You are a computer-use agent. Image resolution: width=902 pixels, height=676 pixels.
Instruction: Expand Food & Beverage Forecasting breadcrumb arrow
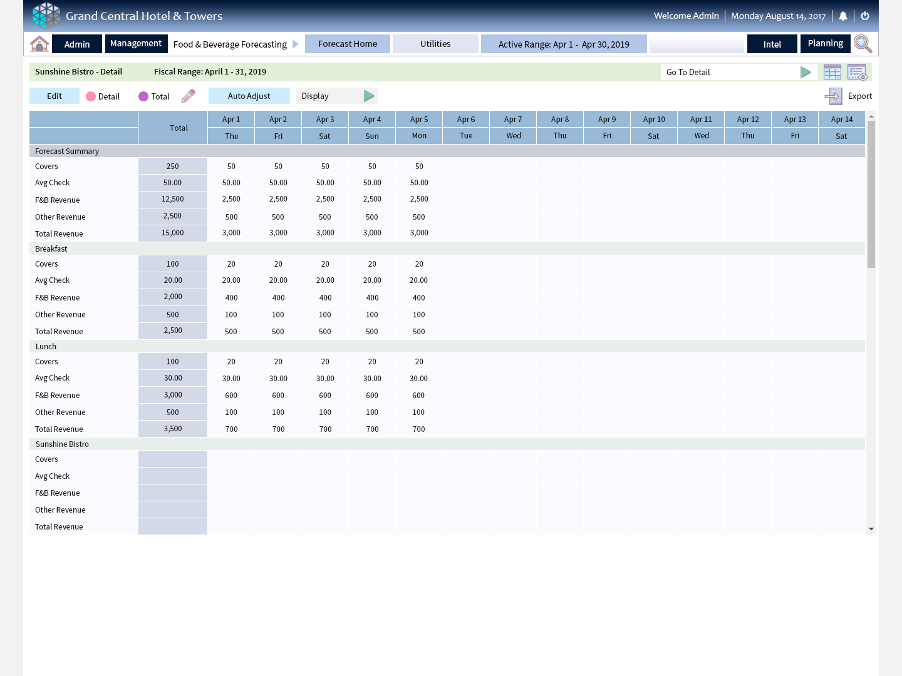296,44
